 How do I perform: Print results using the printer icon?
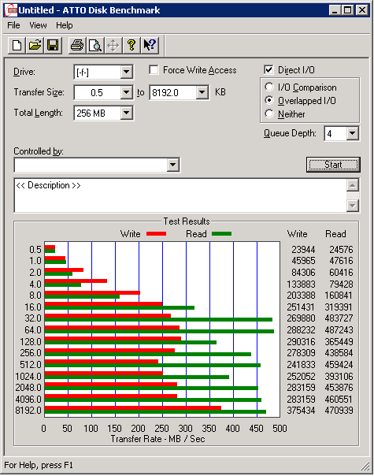click(77, 46)
